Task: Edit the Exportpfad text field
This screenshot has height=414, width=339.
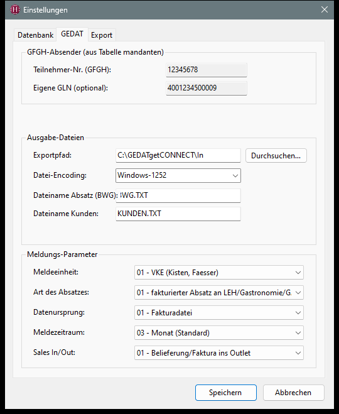Action: pos(178,155)
